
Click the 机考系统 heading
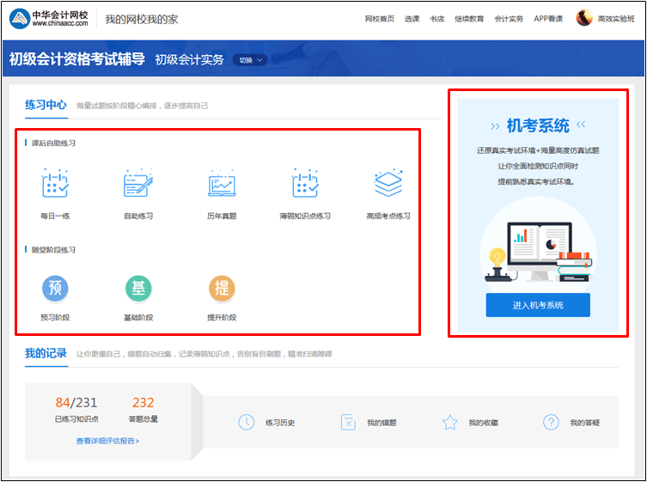[538, 125]
